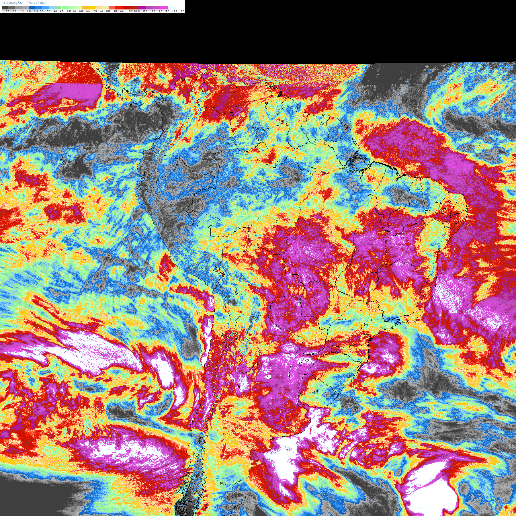
Task: Pick the deep magenta swatch above 10.5
Action: (x=142, y=8)
